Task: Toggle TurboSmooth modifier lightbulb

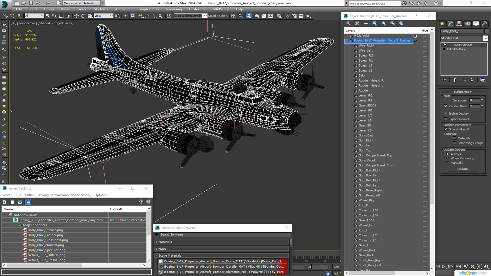Action: coord(445,45)
